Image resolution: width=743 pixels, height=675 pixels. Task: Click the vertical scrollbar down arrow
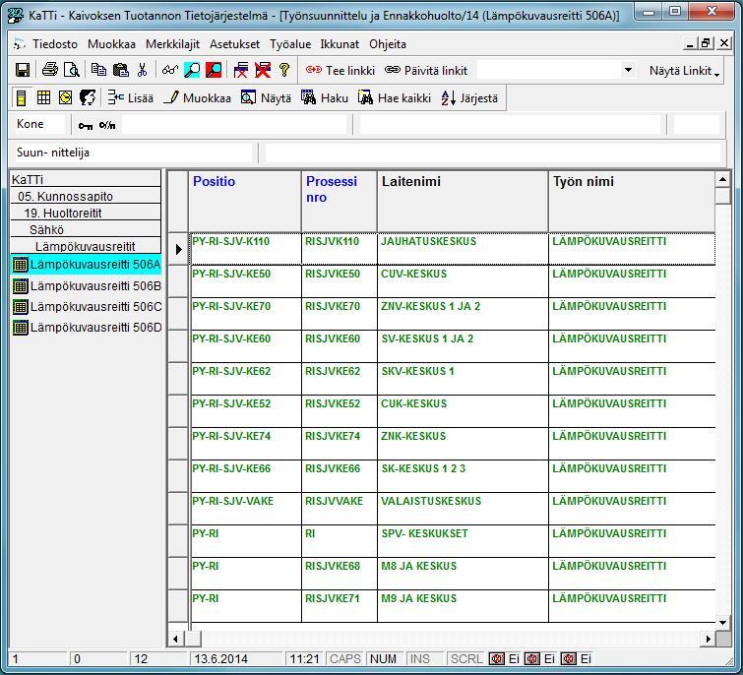[722, 623]
